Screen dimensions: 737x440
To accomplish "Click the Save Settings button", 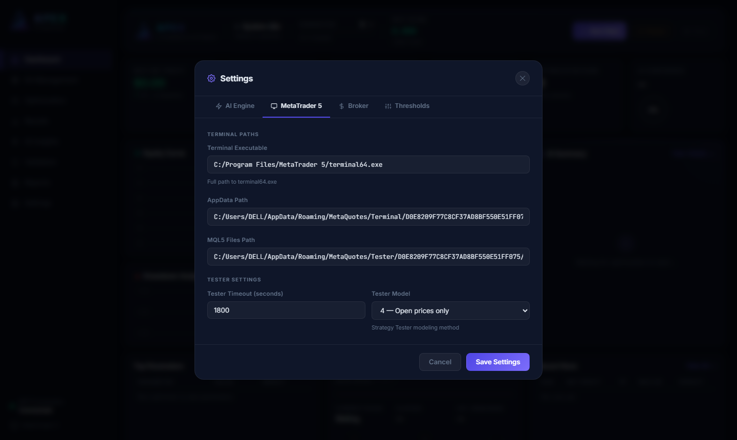I will click(x=498, y=362).
